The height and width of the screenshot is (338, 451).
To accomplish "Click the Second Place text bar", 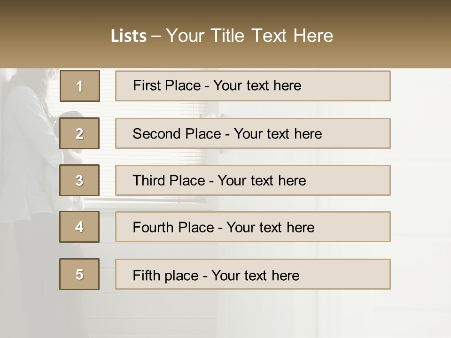I will pyautogui.click(x=253, y=133).
